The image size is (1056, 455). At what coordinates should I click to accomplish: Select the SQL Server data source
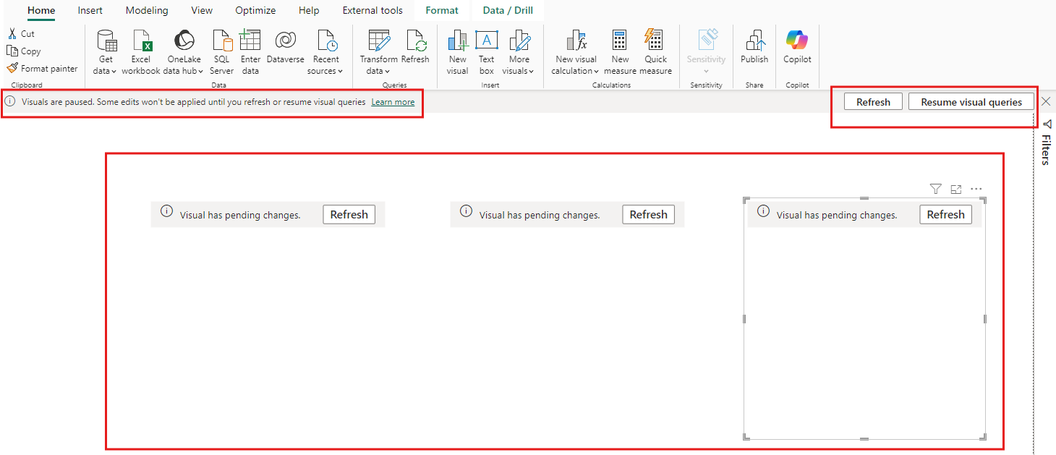point(222,41)
